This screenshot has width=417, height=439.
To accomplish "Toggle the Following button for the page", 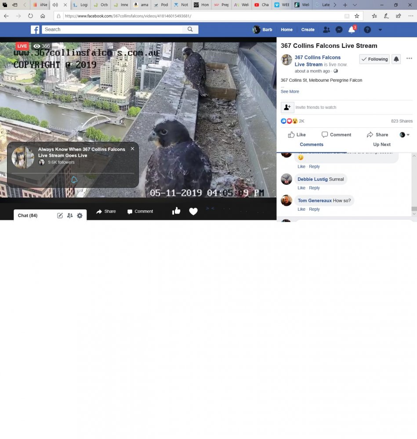I will click(x=374, y=59).
